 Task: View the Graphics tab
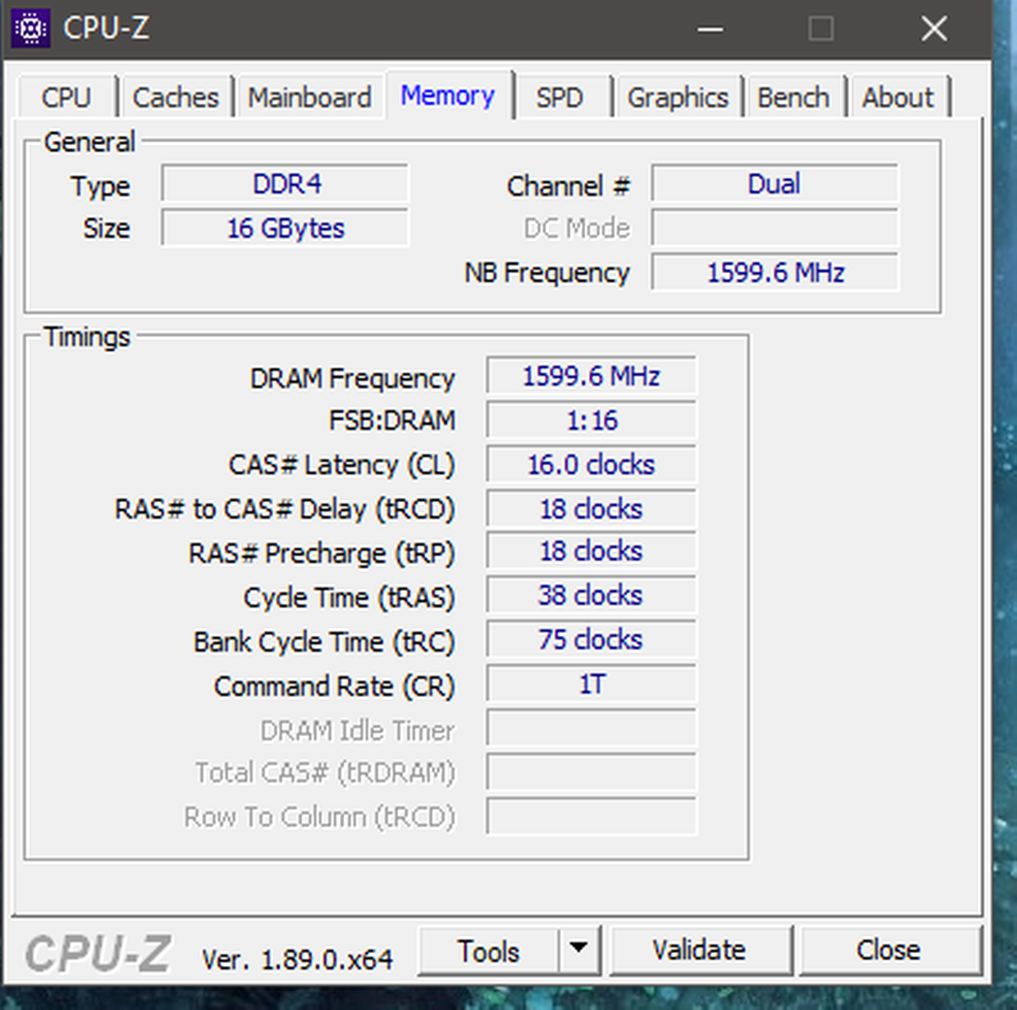678,98
